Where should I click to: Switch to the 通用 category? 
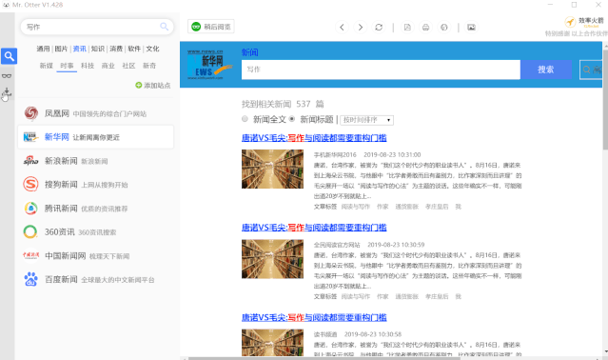(x=43, y=49)
